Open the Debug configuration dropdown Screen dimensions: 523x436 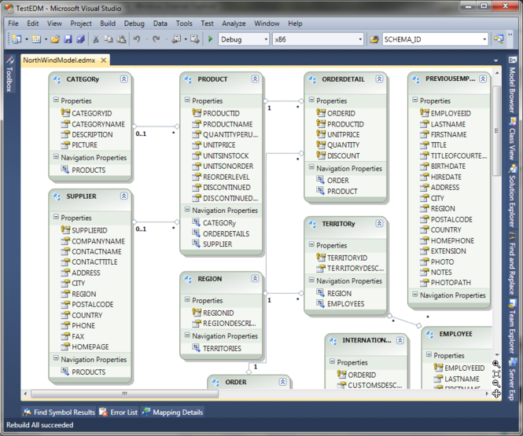pyautogui.click(x=264, y=39)
